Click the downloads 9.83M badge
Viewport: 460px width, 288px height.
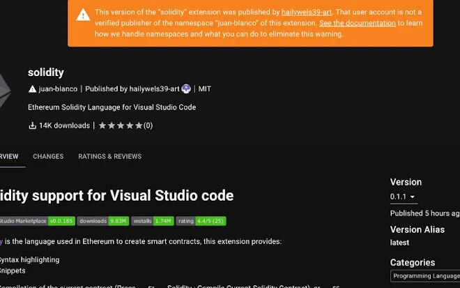103,221
